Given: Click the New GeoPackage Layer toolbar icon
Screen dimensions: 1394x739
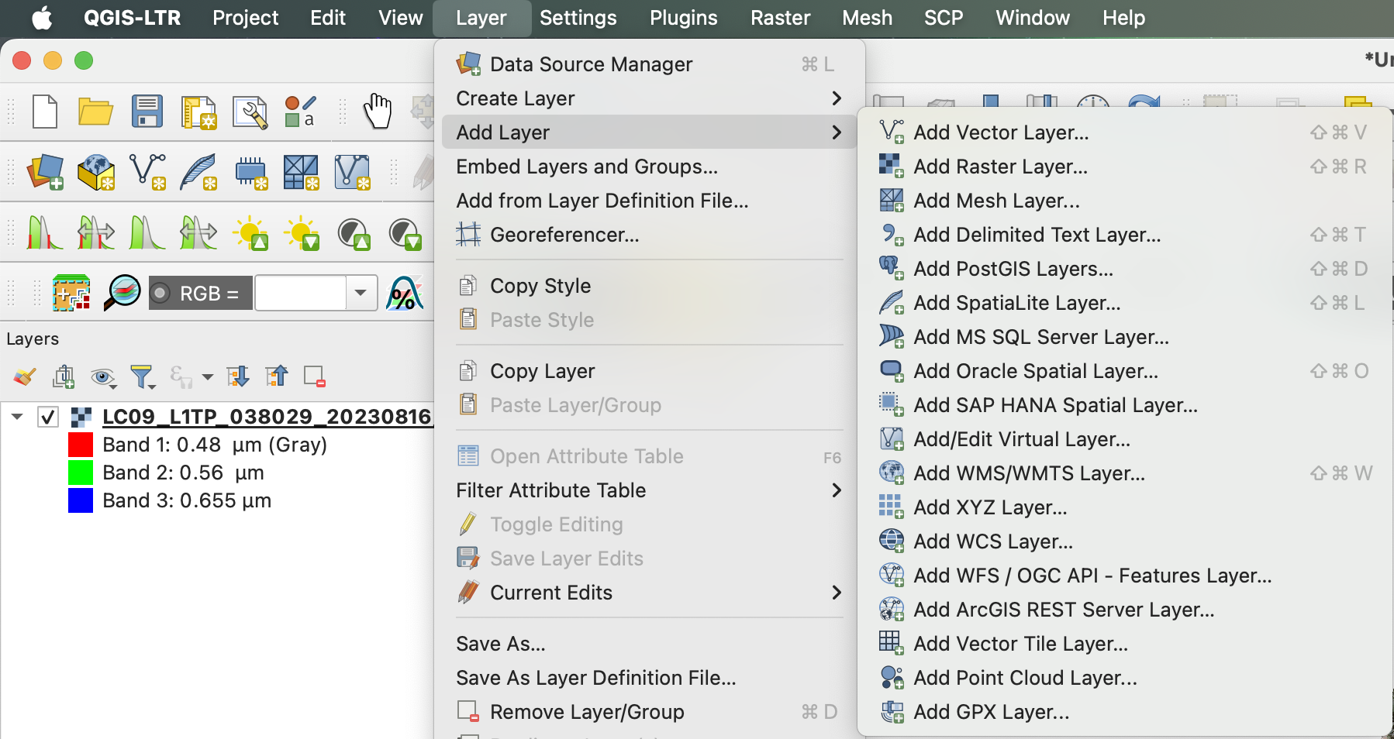Looking at the screenshot, I should 97,172.
